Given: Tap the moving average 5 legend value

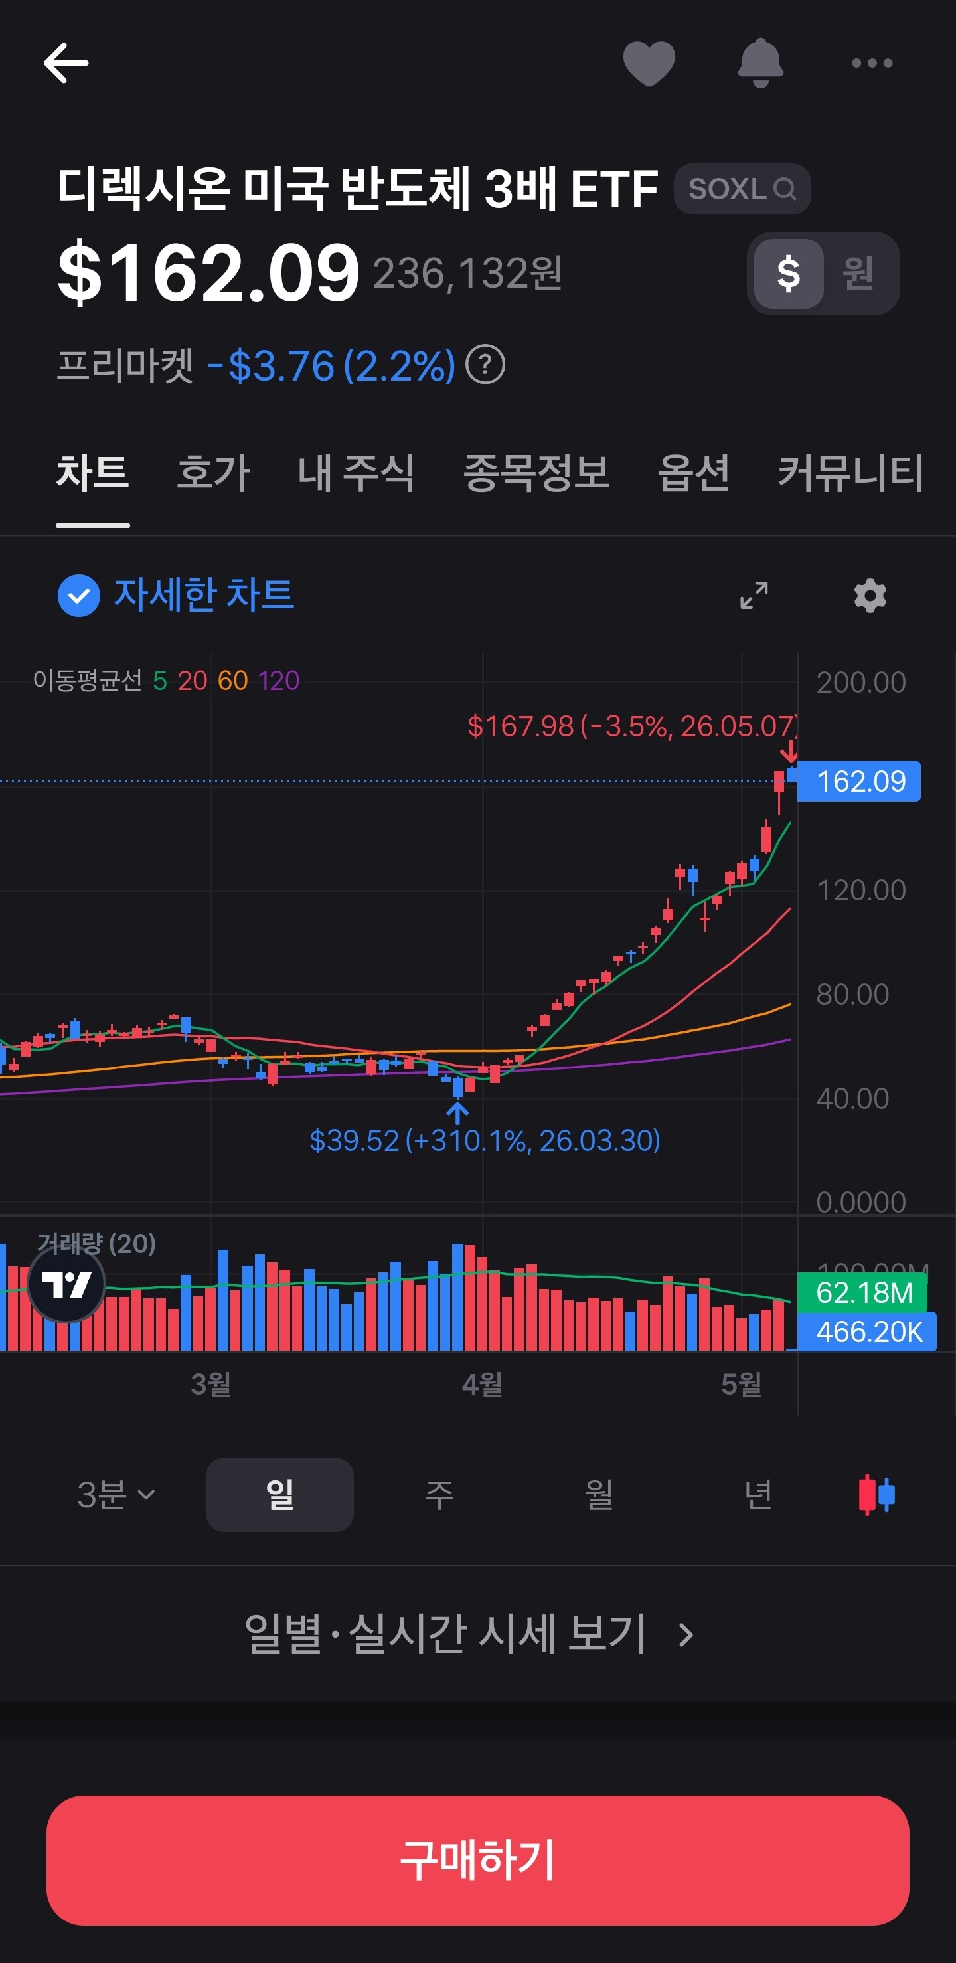Looking at the screenshot, I should pyautogui.click(x=160, y=680).
